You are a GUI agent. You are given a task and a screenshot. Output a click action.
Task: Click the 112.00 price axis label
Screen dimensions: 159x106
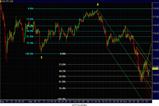(x=155, y=58)
